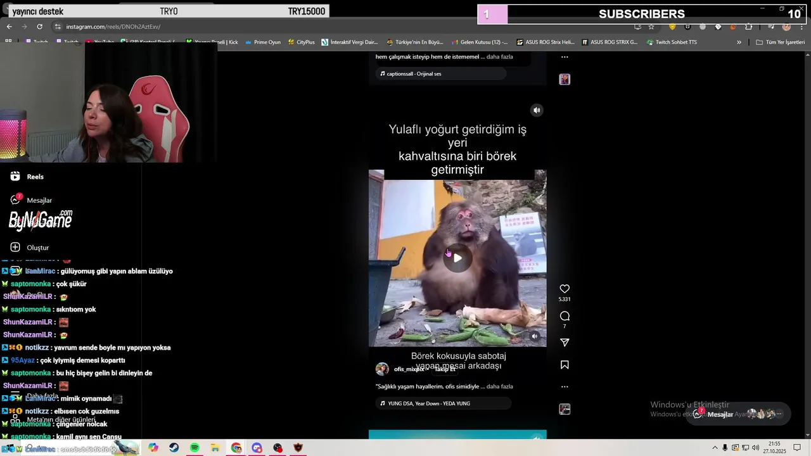Open the Spotify taskbar icon
811x456 pixels.
[x=195, y=448]
